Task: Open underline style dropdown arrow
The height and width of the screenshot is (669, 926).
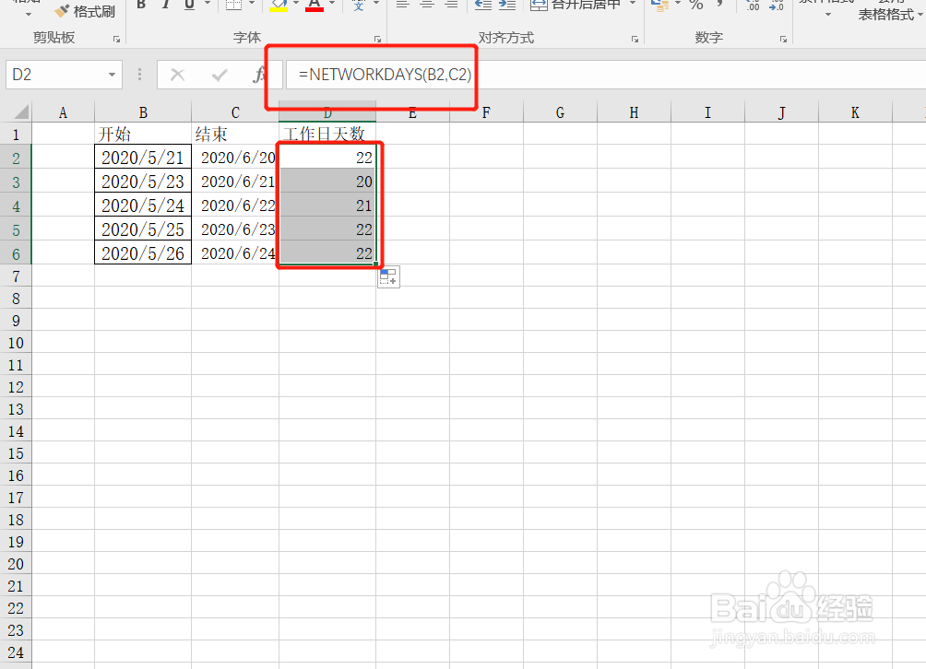Action: [x=208, y=4]
